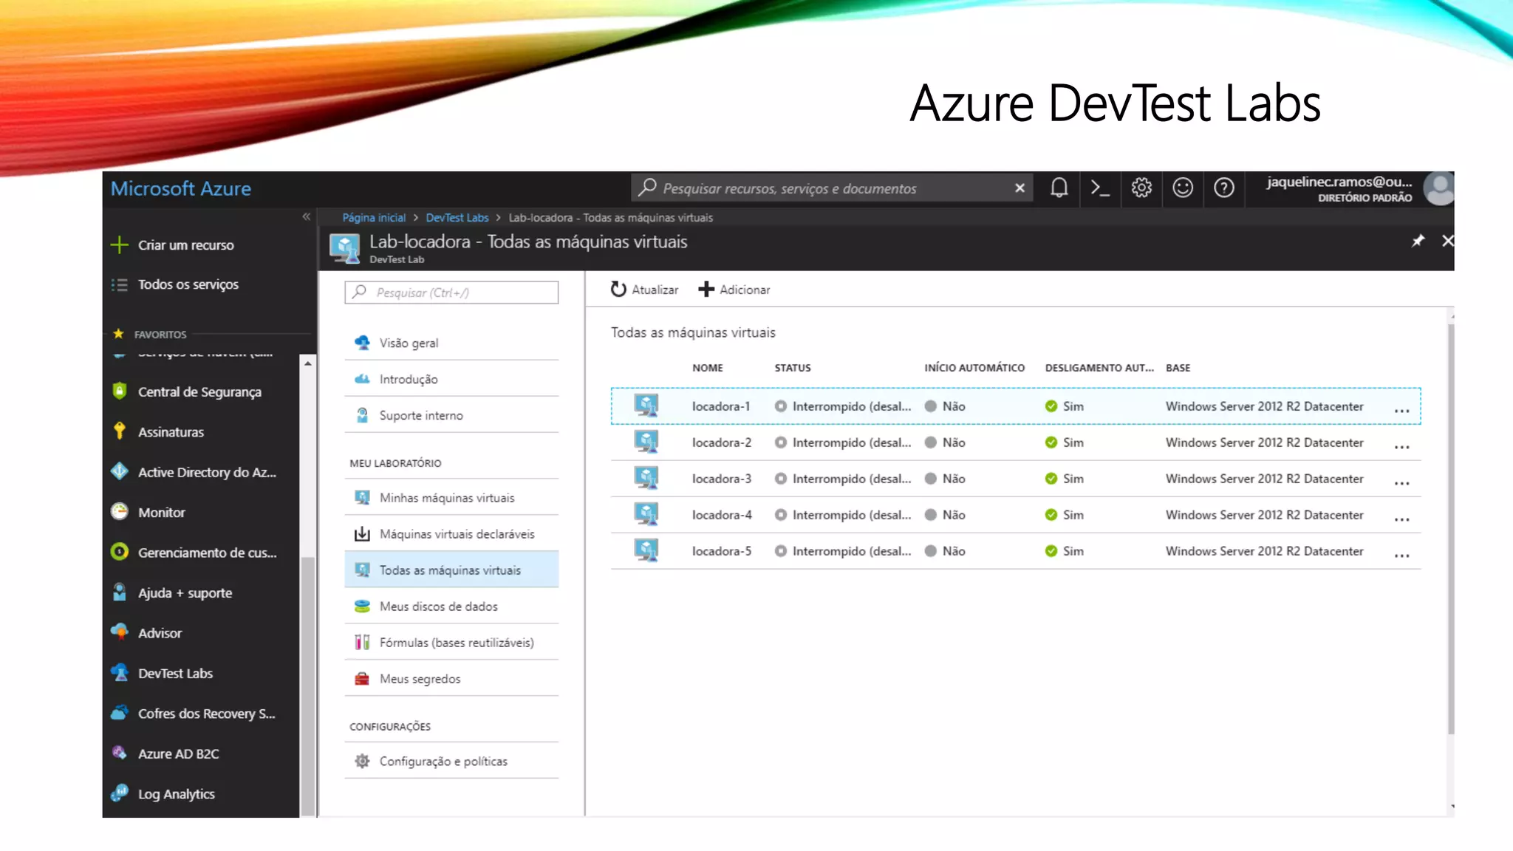Viewport: 1513px width, 851px height.
Task: Select the locadora-5 row
Action: click(x=1016, y=551)
